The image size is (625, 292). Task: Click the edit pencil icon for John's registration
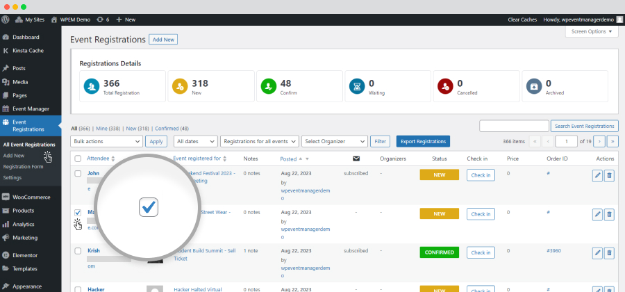click(597, 176)
